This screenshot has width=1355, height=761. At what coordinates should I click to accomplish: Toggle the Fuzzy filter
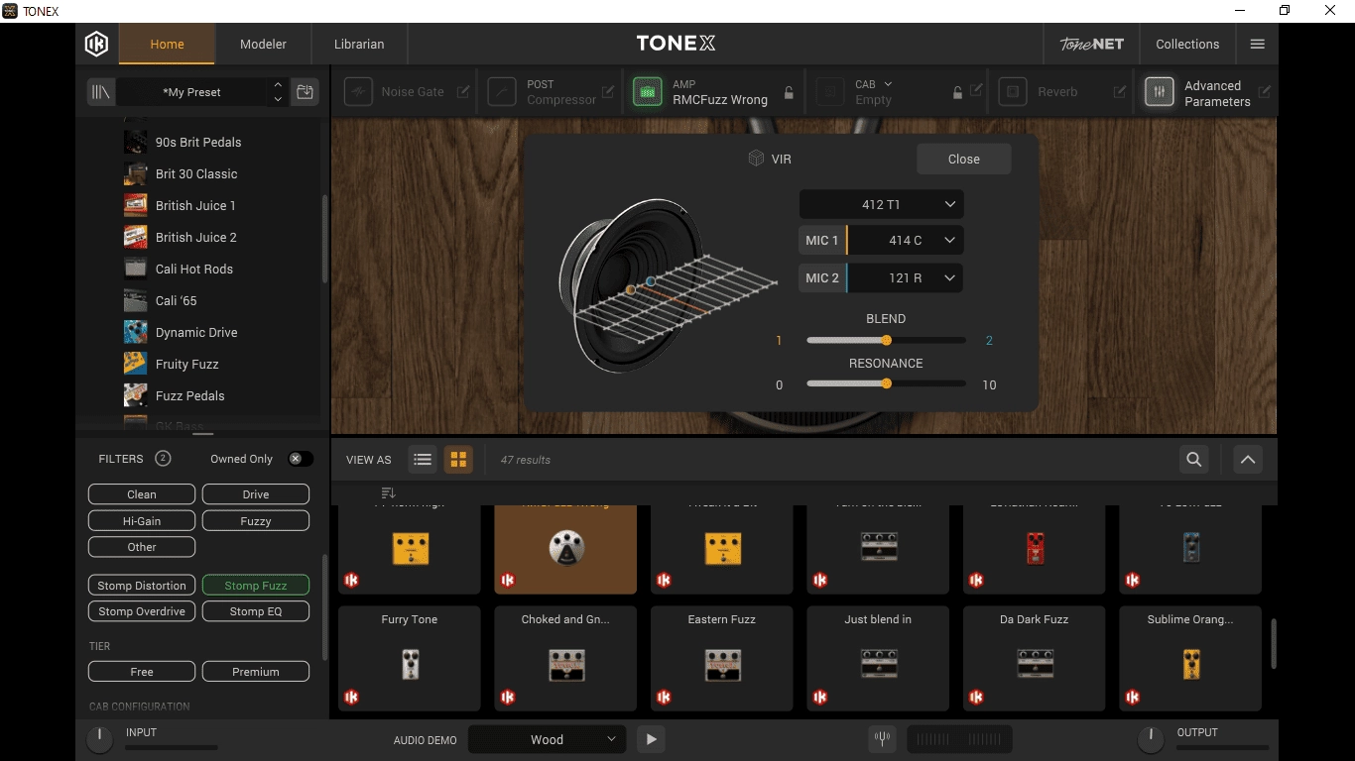256,521
